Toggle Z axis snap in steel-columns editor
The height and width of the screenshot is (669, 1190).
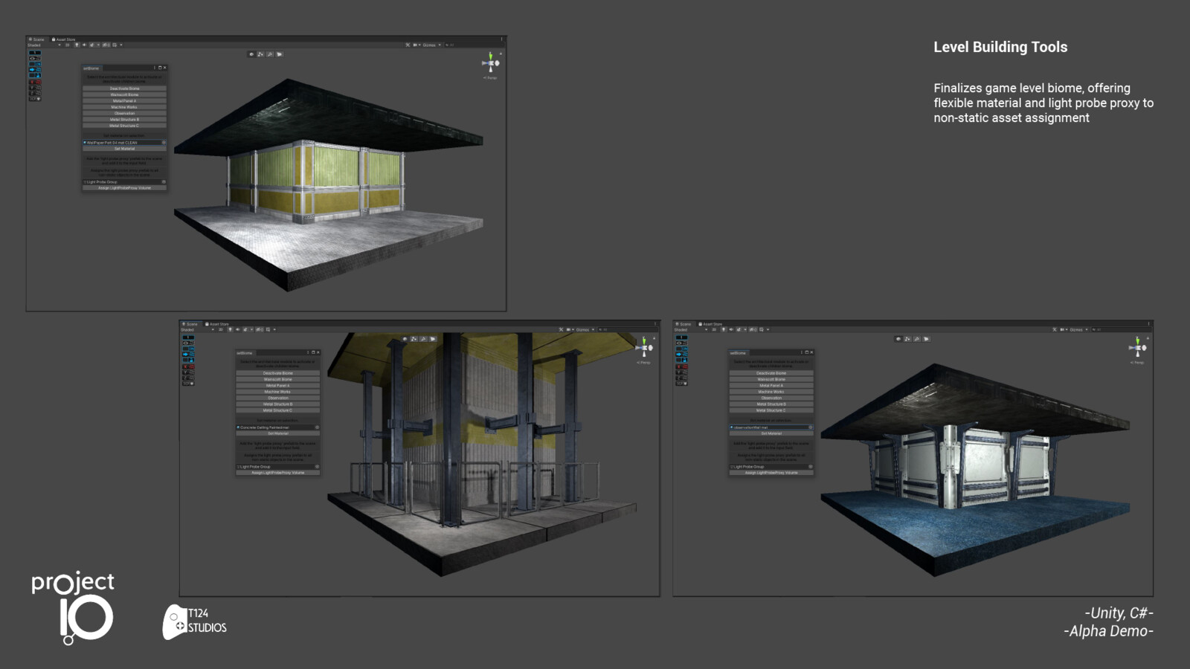pyautogui.click(x=189, y=378)
